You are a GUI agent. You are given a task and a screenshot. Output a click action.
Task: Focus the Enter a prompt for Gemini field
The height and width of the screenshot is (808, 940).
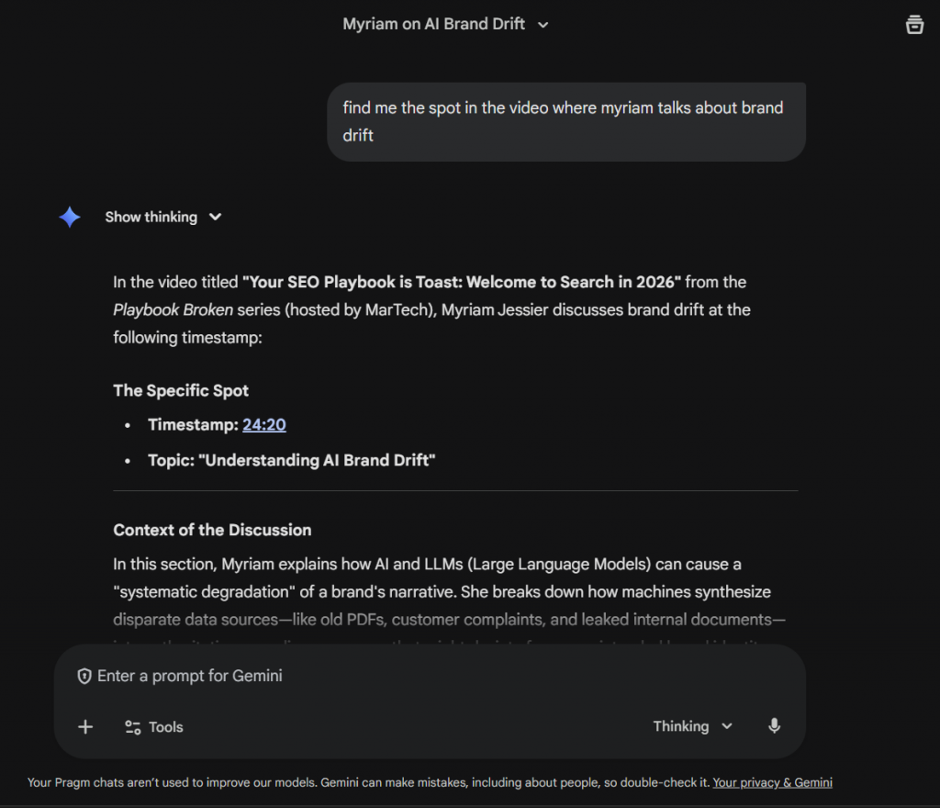click(x=367, y=676)
